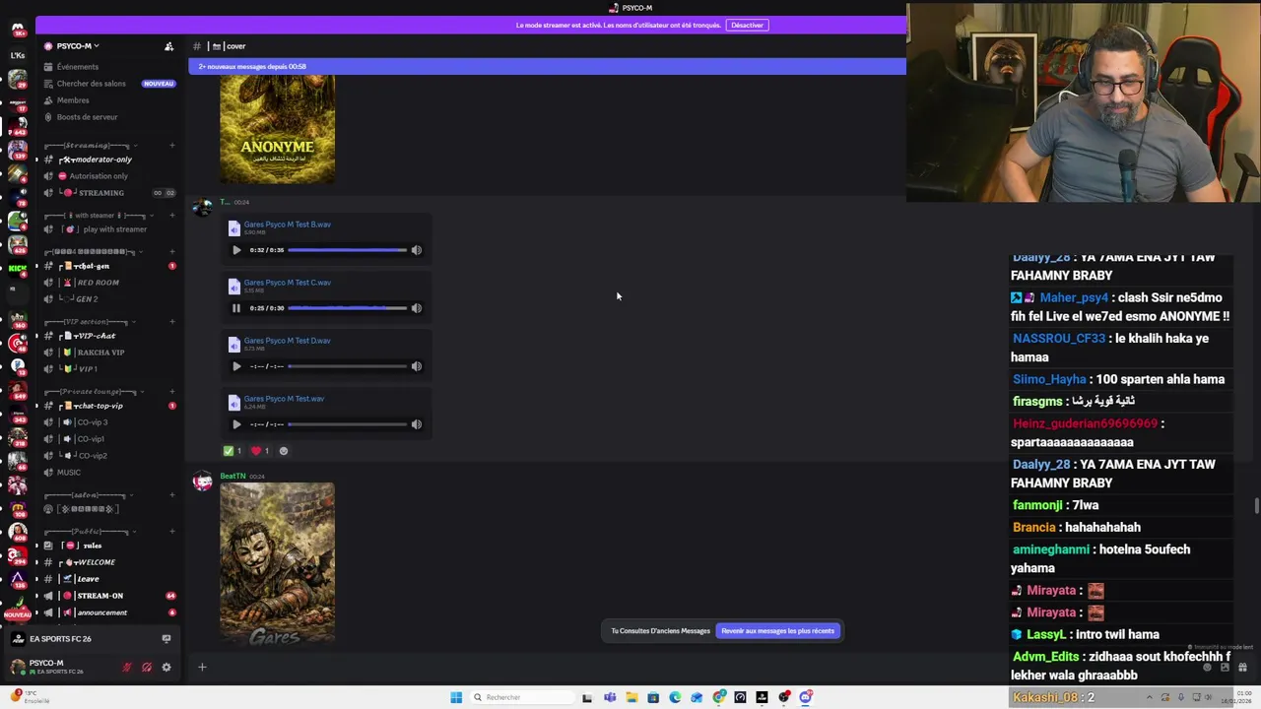Select the L'Ks server icon
Screen dimensions: 1261x709
tap(18, 55)
